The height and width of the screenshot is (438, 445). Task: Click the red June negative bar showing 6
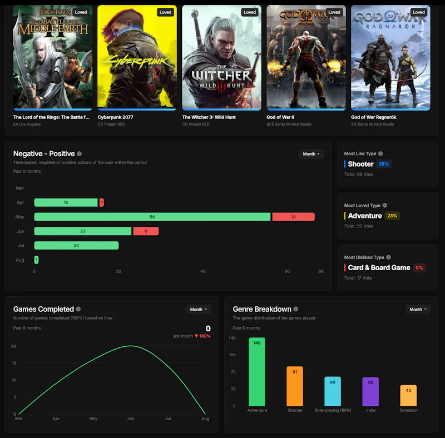tap(146, 231)
